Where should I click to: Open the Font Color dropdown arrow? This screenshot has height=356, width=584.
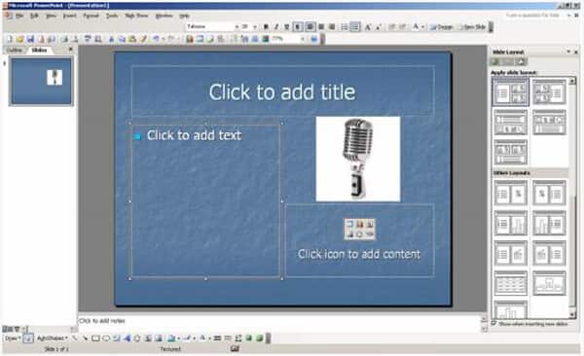click(422, 27)
